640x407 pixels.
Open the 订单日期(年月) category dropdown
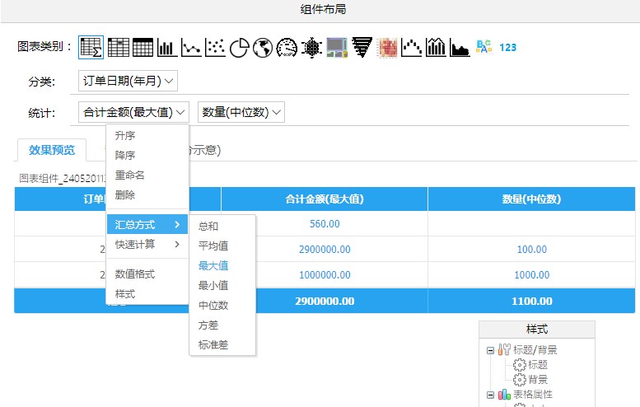tap(128, 81)
